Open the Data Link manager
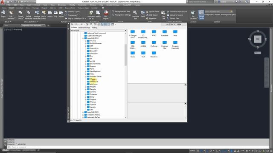273x153 pixels. [163, 15]
